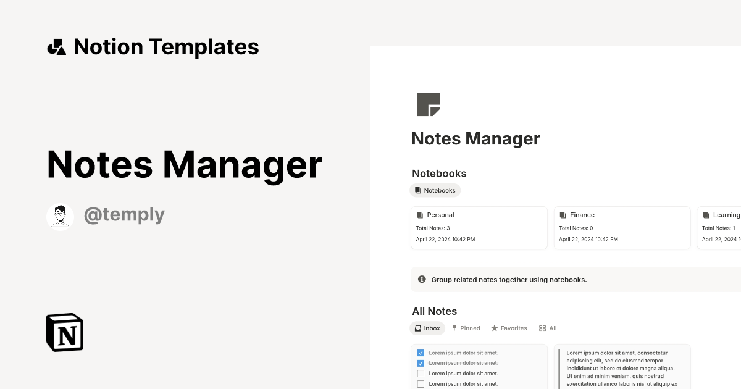Click the Notes Manager page title
Image resolution: width=741 pixels, height=389 pixels.
(475, 138)
